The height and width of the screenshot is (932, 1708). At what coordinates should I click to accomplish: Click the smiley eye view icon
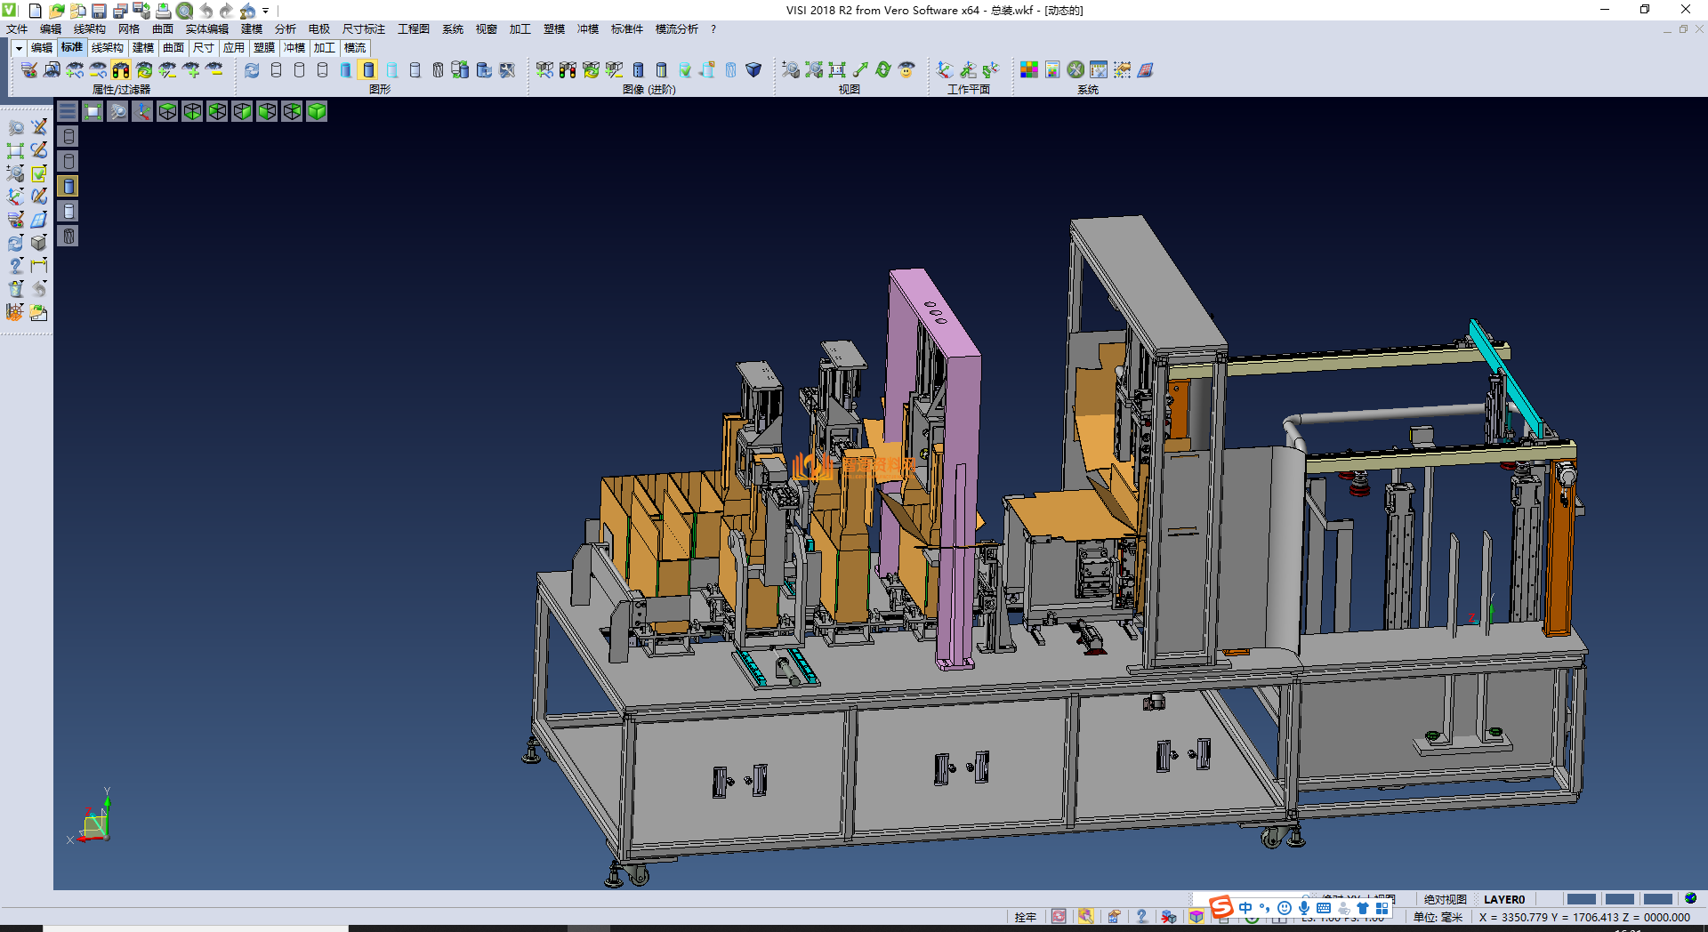906,69
